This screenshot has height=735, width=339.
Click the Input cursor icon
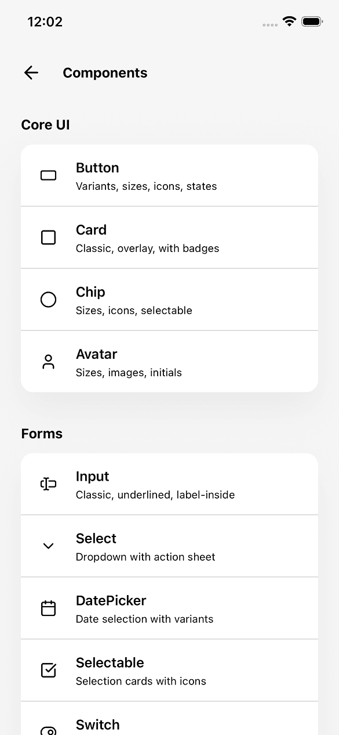(48, 484)
